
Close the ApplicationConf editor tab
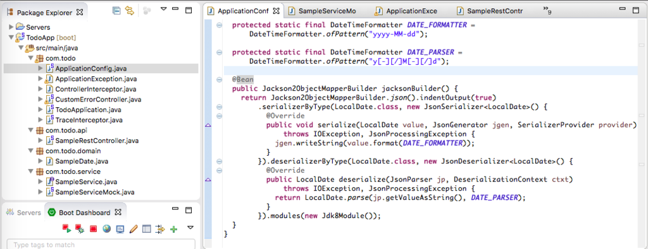pyautogui.click(x=277, y=11)
